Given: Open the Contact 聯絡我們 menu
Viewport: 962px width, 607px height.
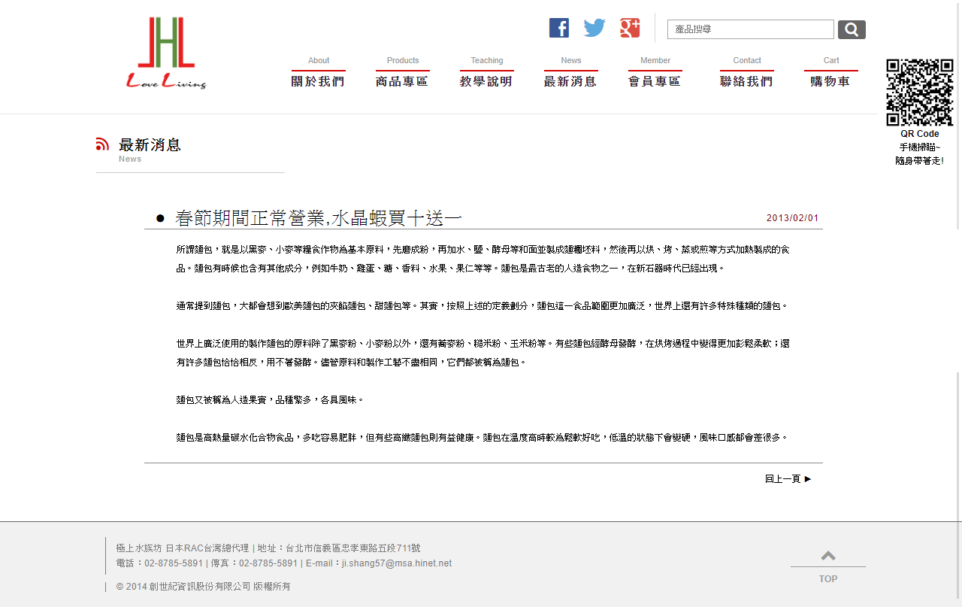Looking at the screenshot, I should pos(747,72).
